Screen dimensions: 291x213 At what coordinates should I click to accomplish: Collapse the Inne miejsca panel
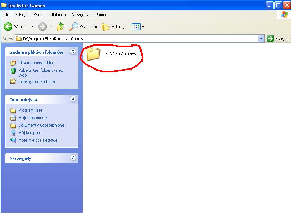click(x=73, y=99)
